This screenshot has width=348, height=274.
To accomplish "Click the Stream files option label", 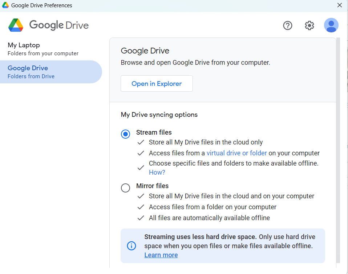I will (x=154, y=132).
